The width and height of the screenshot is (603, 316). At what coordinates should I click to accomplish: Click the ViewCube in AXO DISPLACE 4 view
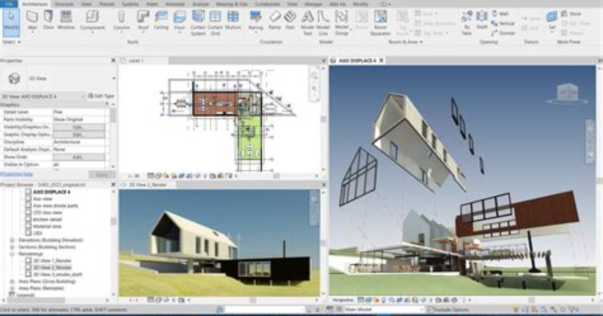click(x=567, y=93)
